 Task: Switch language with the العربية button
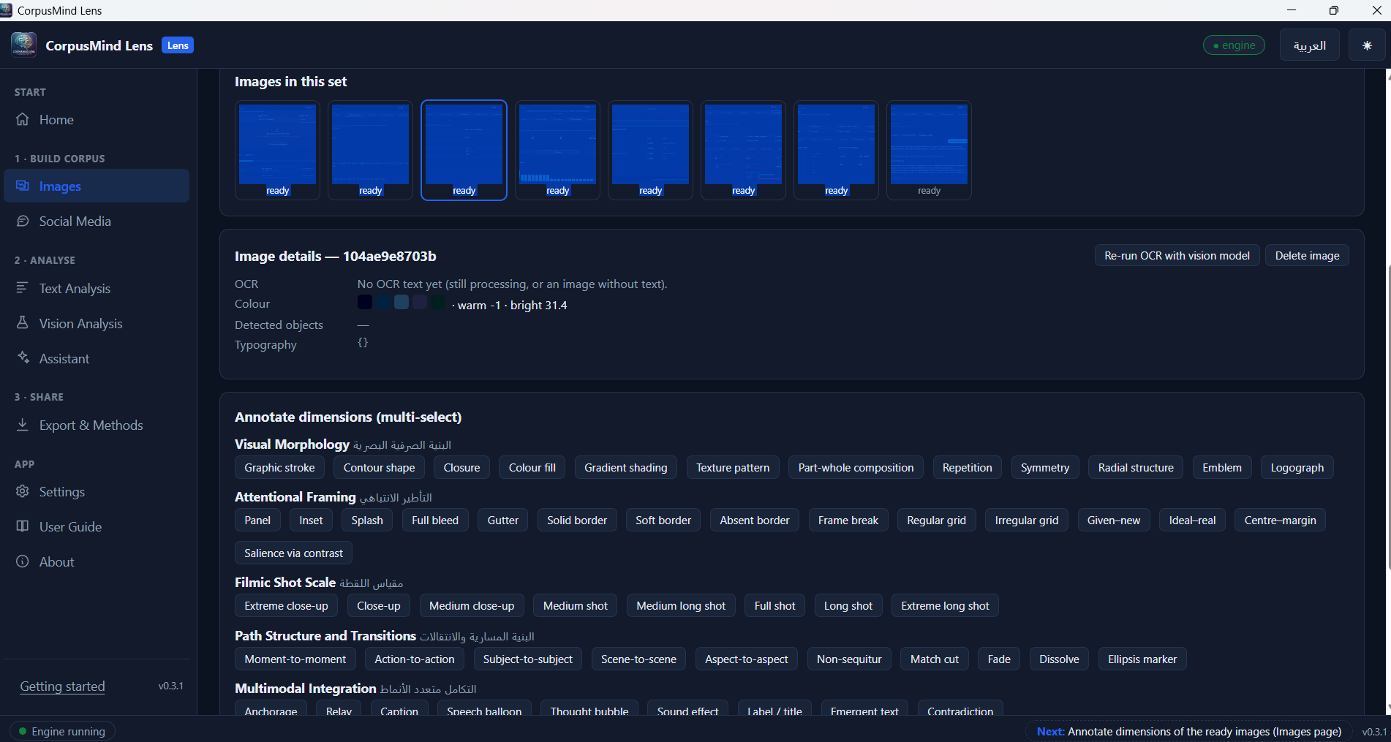coord(1310,45)
